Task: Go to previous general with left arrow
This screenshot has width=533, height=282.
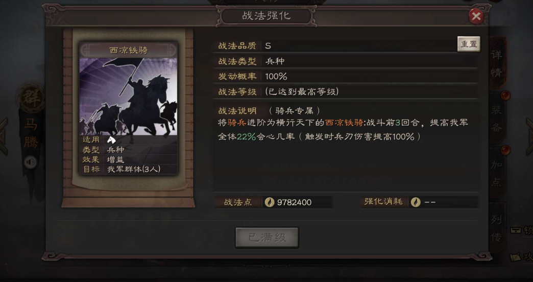Action: point(3,137)
